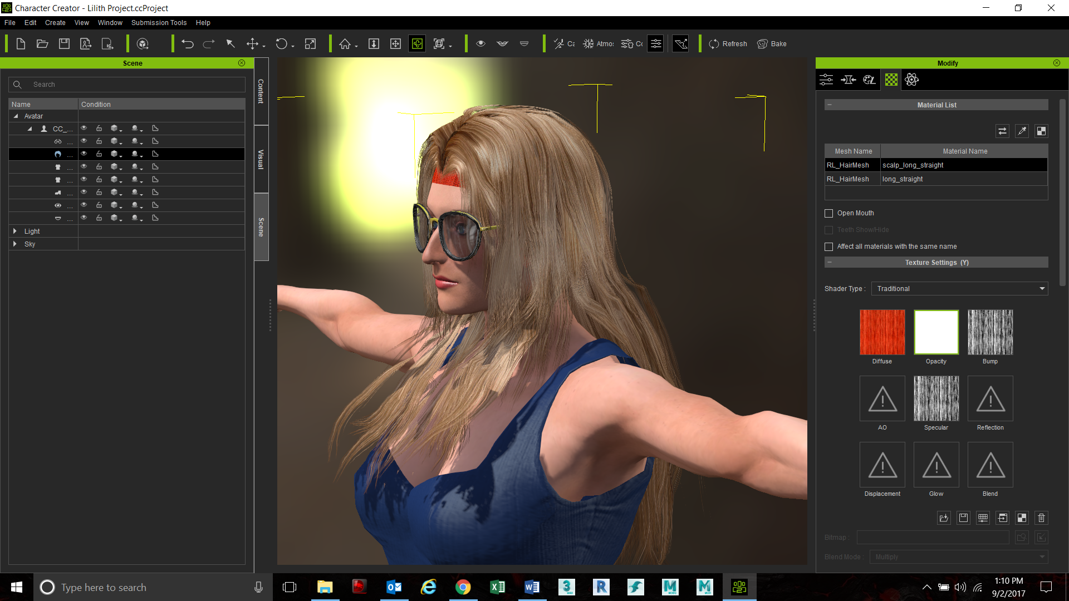Click the Open Project folder icon
1069x601 pixels.
[x=42, y=44]
